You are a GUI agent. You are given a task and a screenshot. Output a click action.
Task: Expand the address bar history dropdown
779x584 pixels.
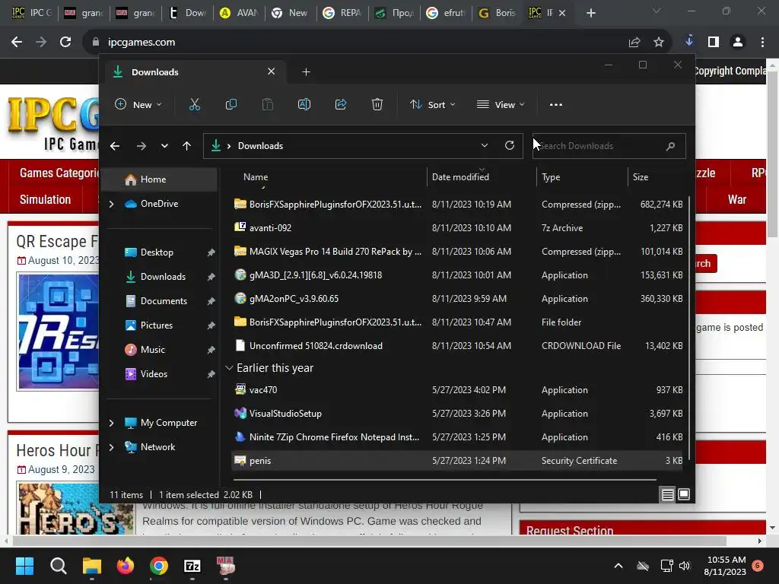[x=485, y=145]
